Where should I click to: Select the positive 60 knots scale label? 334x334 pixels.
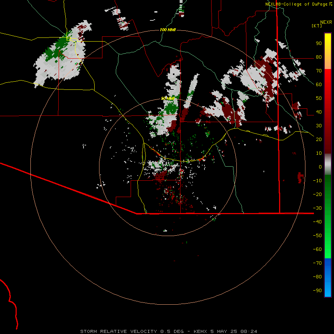(x=319, y=84)
